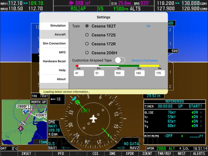Select the TMR/REF softkey

pos(164,154)
